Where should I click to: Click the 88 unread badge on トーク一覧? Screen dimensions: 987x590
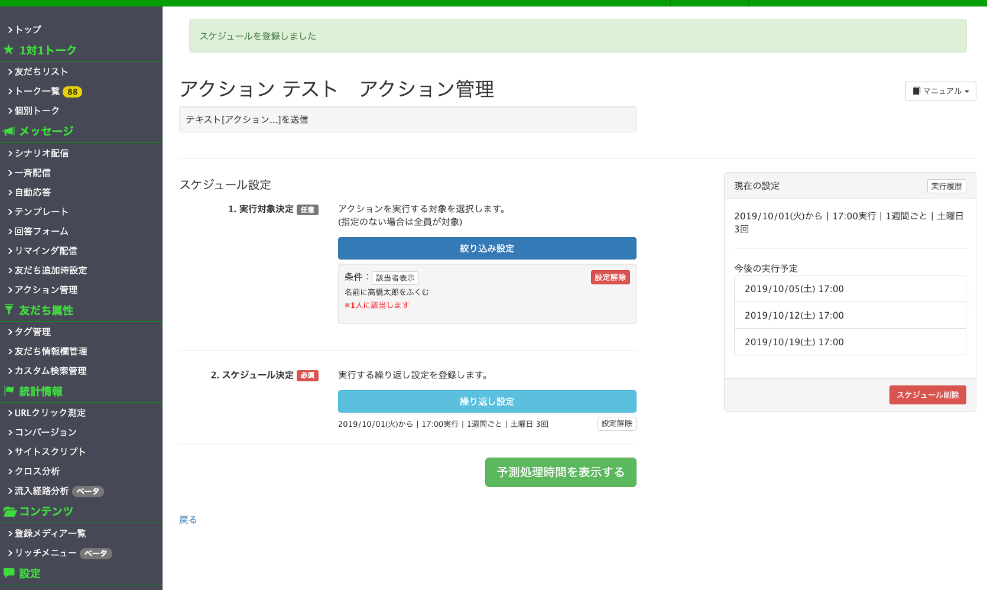(x=72, y=92)
